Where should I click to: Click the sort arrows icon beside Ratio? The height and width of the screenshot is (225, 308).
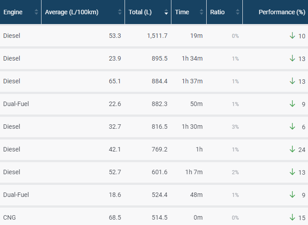click(x=237, y=12)
